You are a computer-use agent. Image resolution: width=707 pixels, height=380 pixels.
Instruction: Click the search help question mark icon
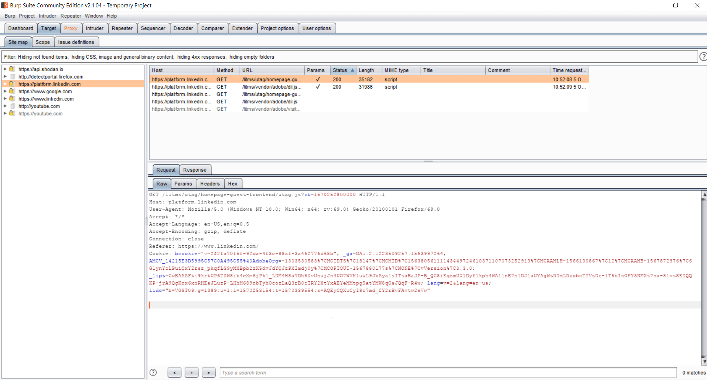click(153, 373)
